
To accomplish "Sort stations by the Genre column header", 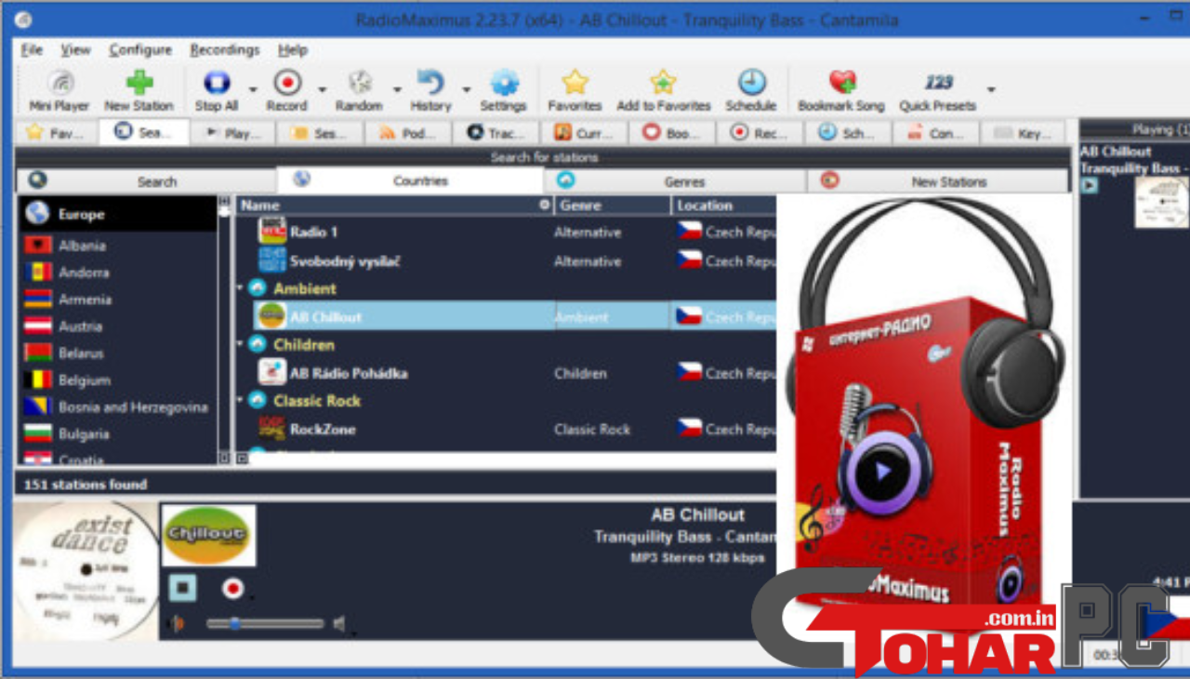I will [613, 205].
